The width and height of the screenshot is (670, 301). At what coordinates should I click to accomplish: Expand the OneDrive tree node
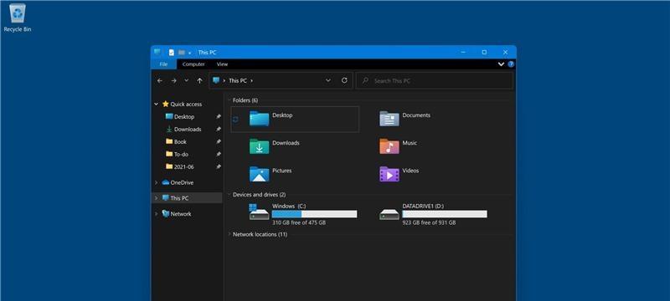[156, 182]
